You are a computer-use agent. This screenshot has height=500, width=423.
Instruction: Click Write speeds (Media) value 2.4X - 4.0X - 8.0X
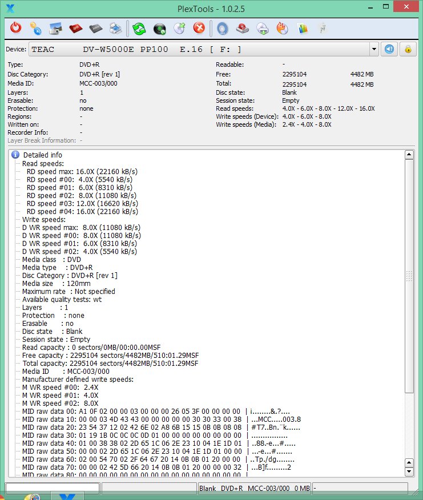click(x=307, y=124)
